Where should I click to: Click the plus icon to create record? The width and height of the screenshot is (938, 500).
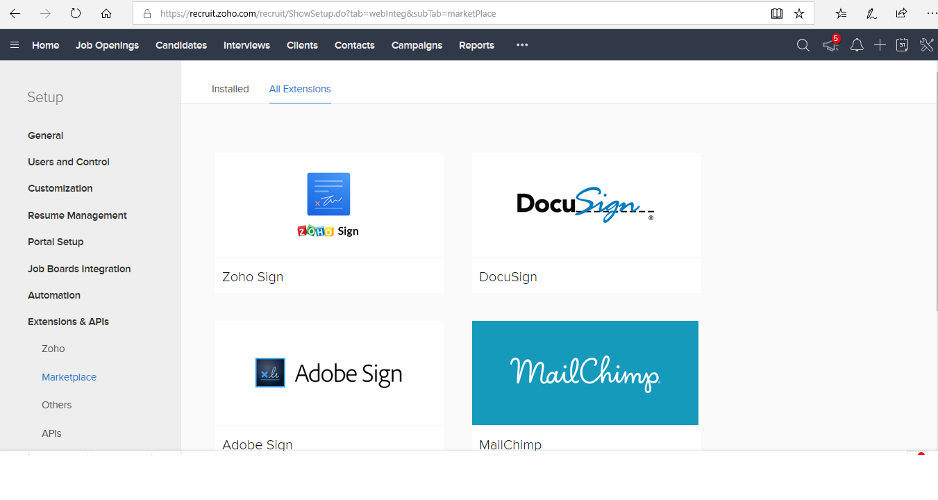pos(880,45)
